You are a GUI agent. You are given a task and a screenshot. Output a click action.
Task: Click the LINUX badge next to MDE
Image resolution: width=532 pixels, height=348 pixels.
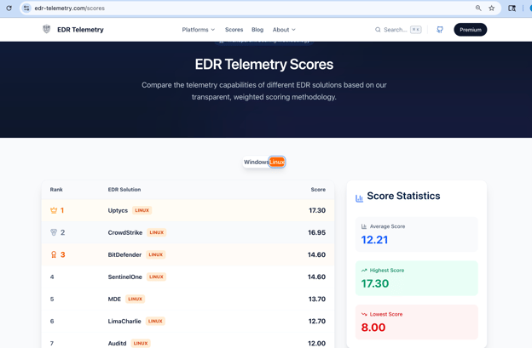[135, 299]
